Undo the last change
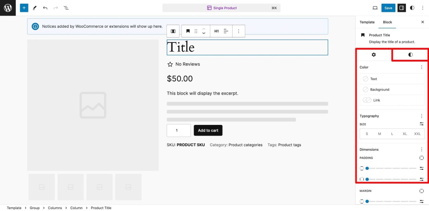Screen dimensions: 429x211 point(45,8)
